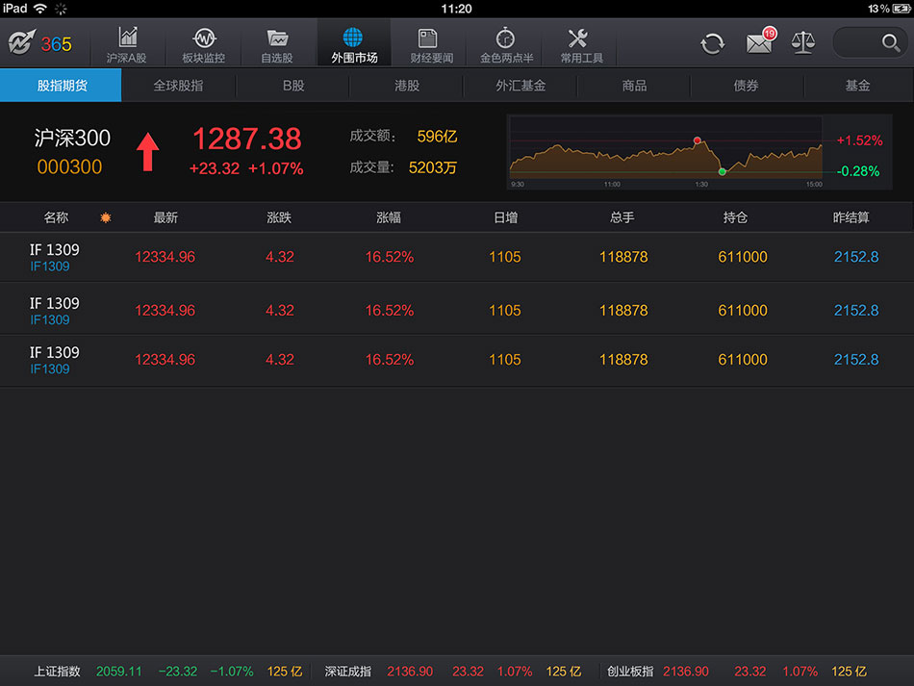The height and width of the screenshot is (686, 914).
Task: Click chart low label -0.28%
Action: (858, 171)
